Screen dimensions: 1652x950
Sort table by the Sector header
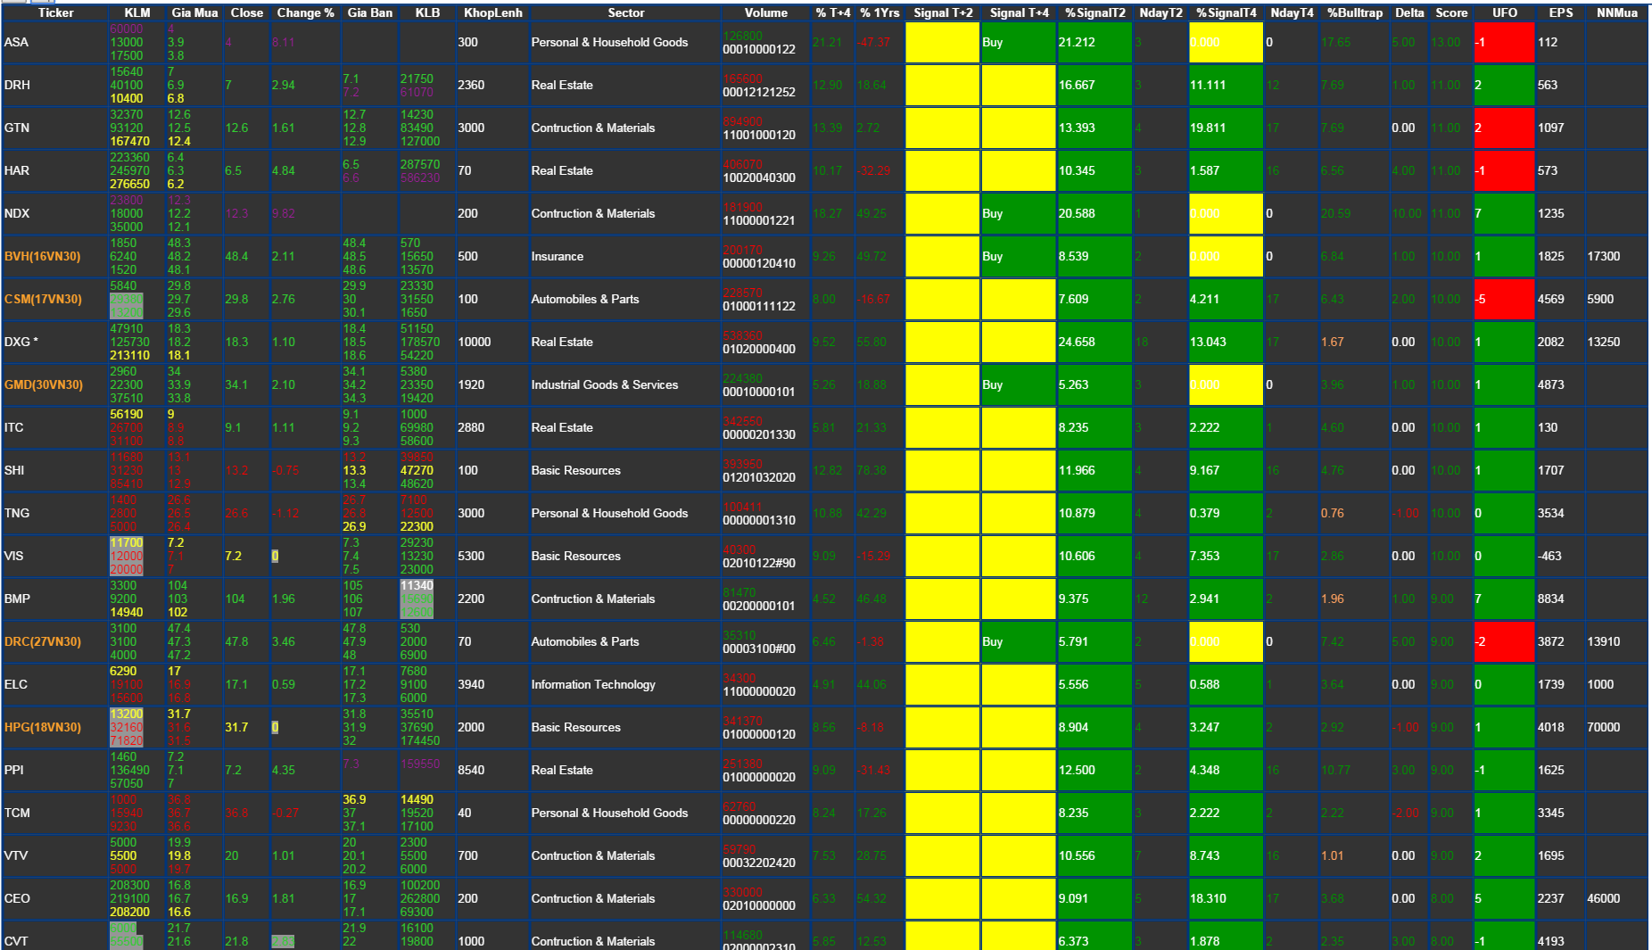625,12
